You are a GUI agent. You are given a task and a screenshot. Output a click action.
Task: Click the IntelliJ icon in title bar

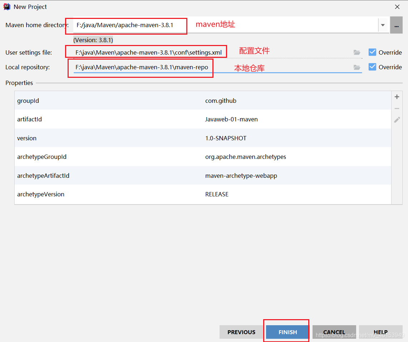tap(7, 7)
